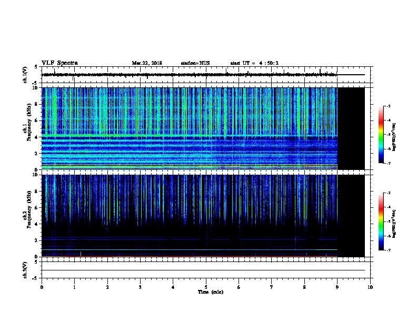The image size is (417, 322).
Task: Select the date text "Mar.22, 2018"
Action: point(147,63)
